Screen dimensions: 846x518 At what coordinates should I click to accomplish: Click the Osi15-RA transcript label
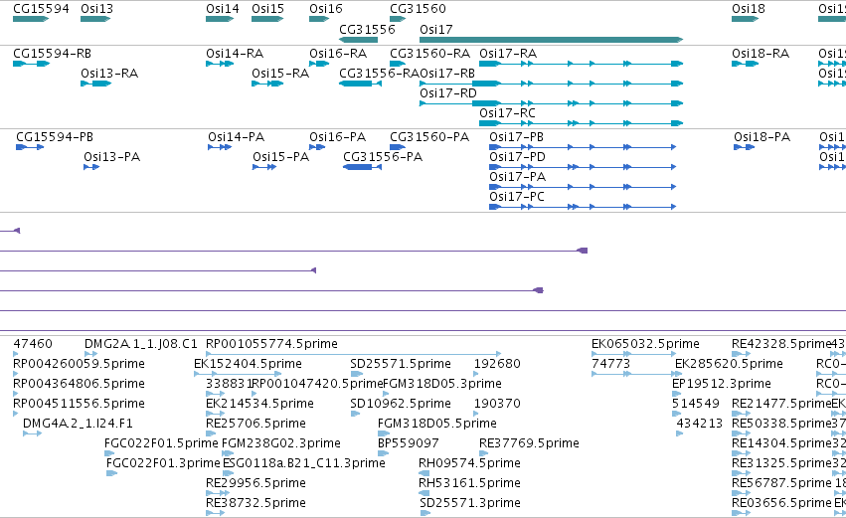[280, 74]
